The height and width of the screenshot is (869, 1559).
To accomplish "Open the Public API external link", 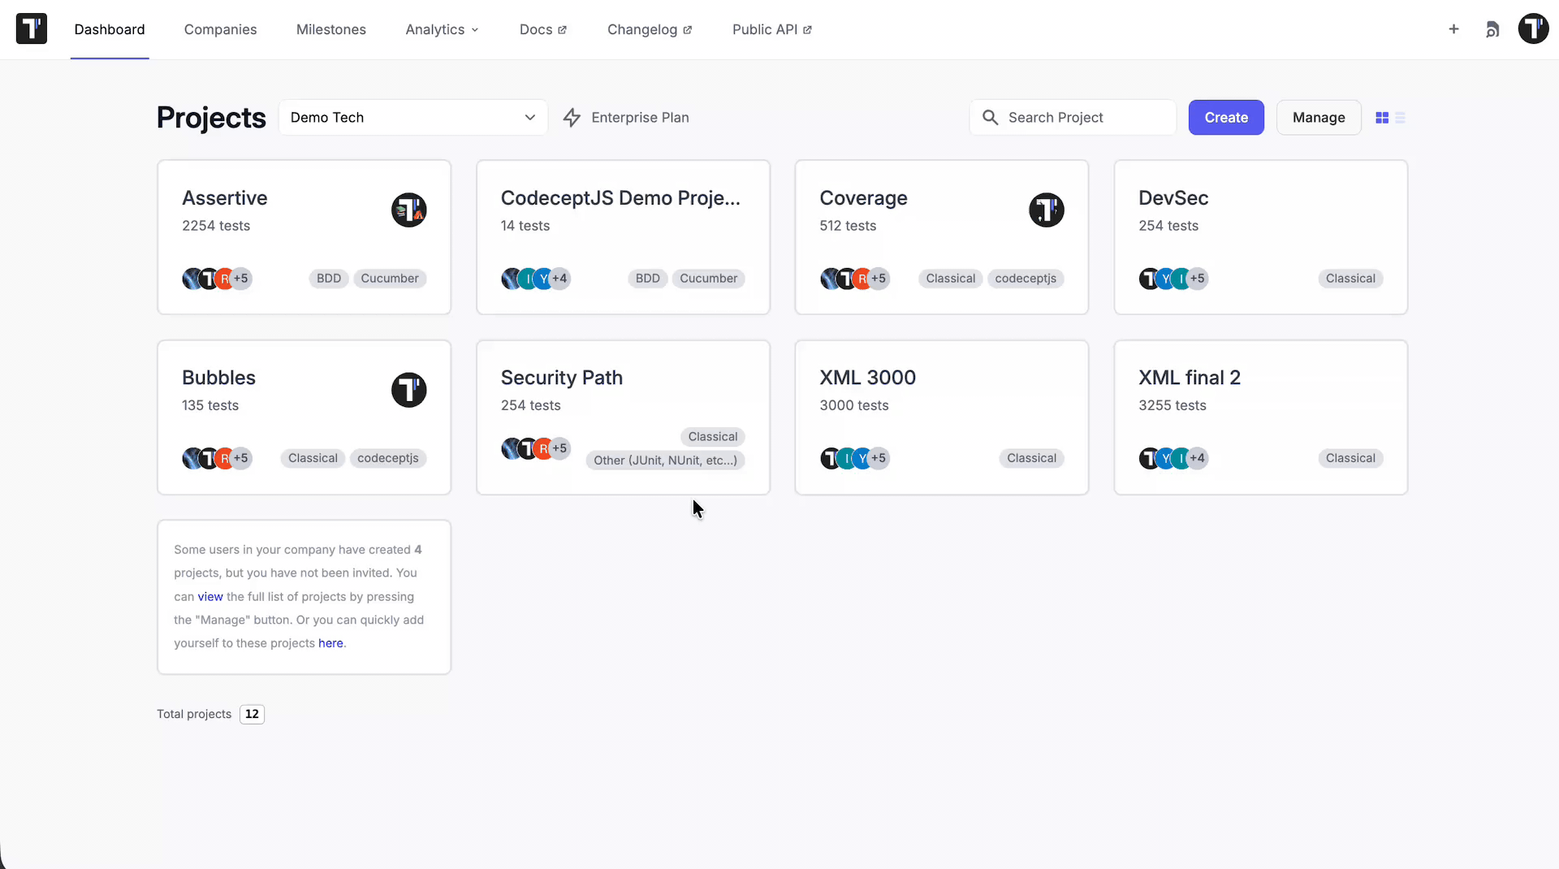I will coord(772,29).
